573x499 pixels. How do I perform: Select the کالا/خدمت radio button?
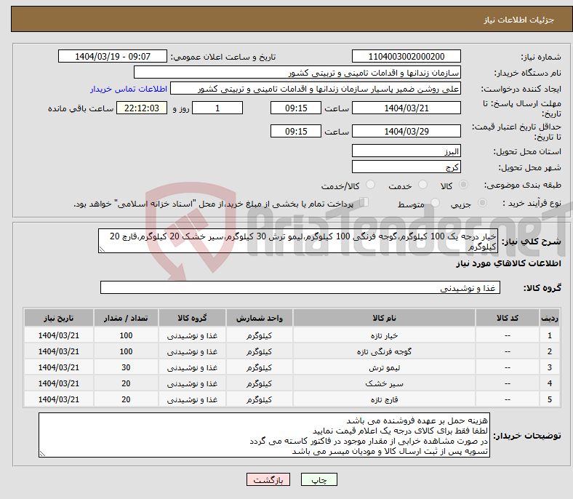(x=371, y=185)
